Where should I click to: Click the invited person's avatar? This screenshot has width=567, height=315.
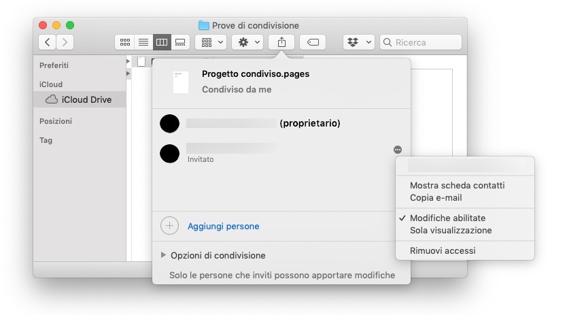pos(169,154)
